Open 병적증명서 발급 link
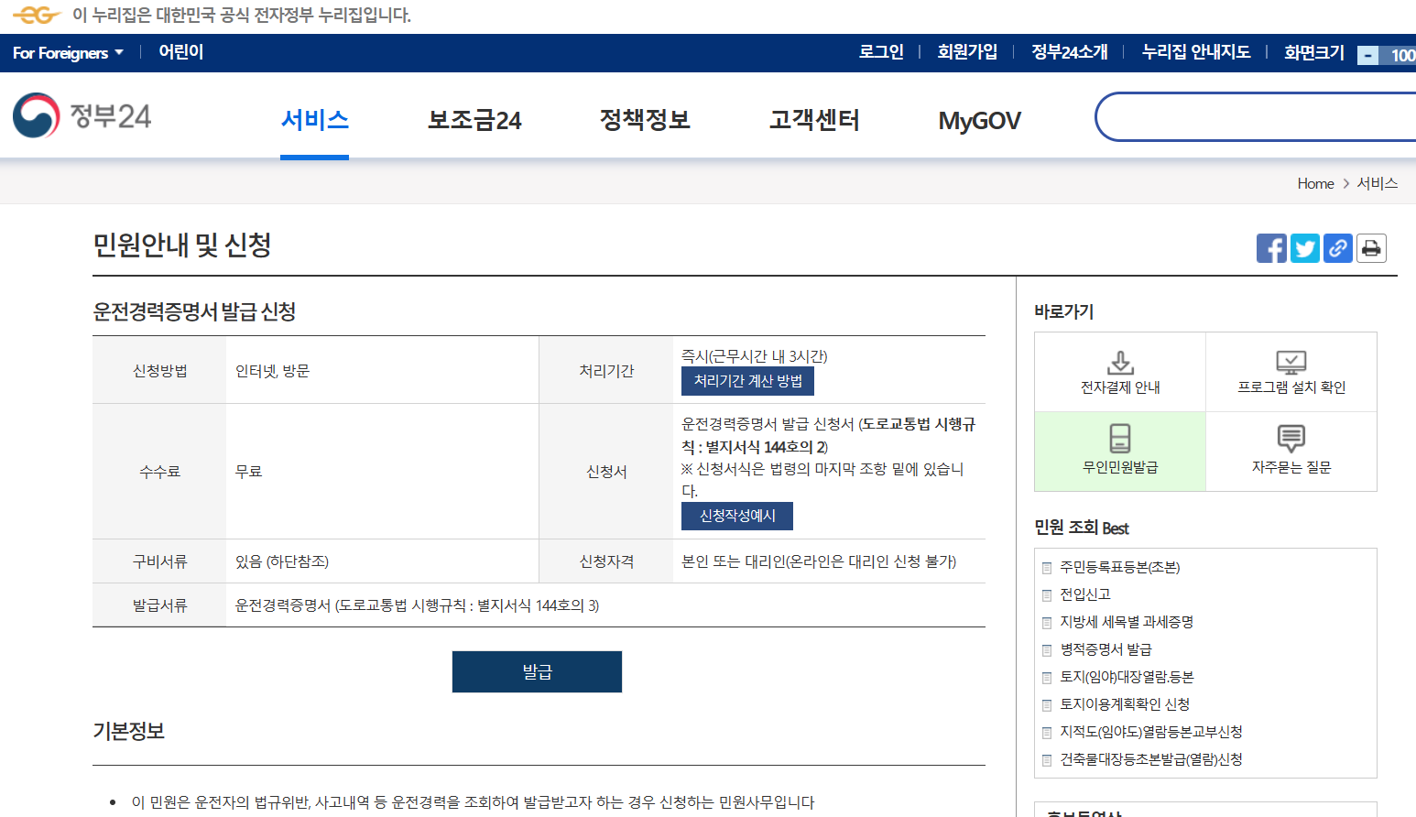The width and height of the screenshot is (1416, 817). 1106,649
